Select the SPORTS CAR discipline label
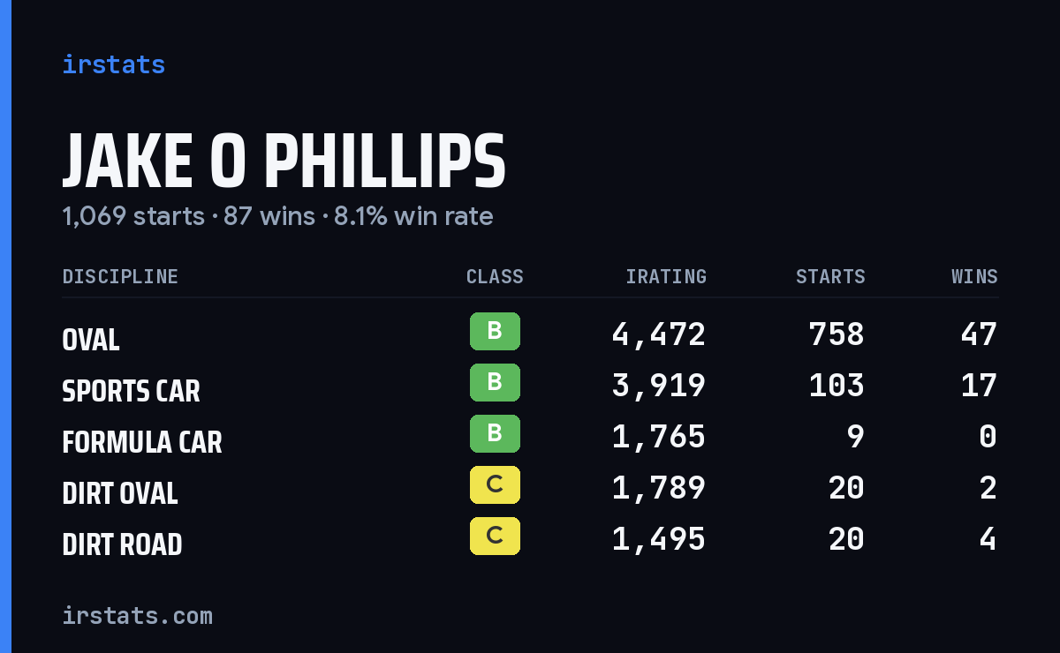1060x653 pixels. tap(131, 391)
